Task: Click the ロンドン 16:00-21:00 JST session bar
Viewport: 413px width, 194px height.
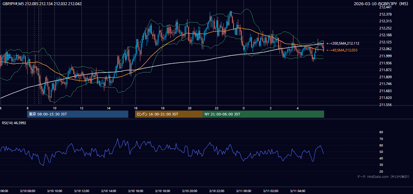Action: [169, 114]
